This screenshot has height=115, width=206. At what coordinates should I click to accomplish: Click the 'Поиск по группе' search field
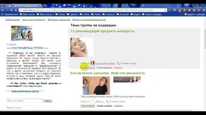24,101
